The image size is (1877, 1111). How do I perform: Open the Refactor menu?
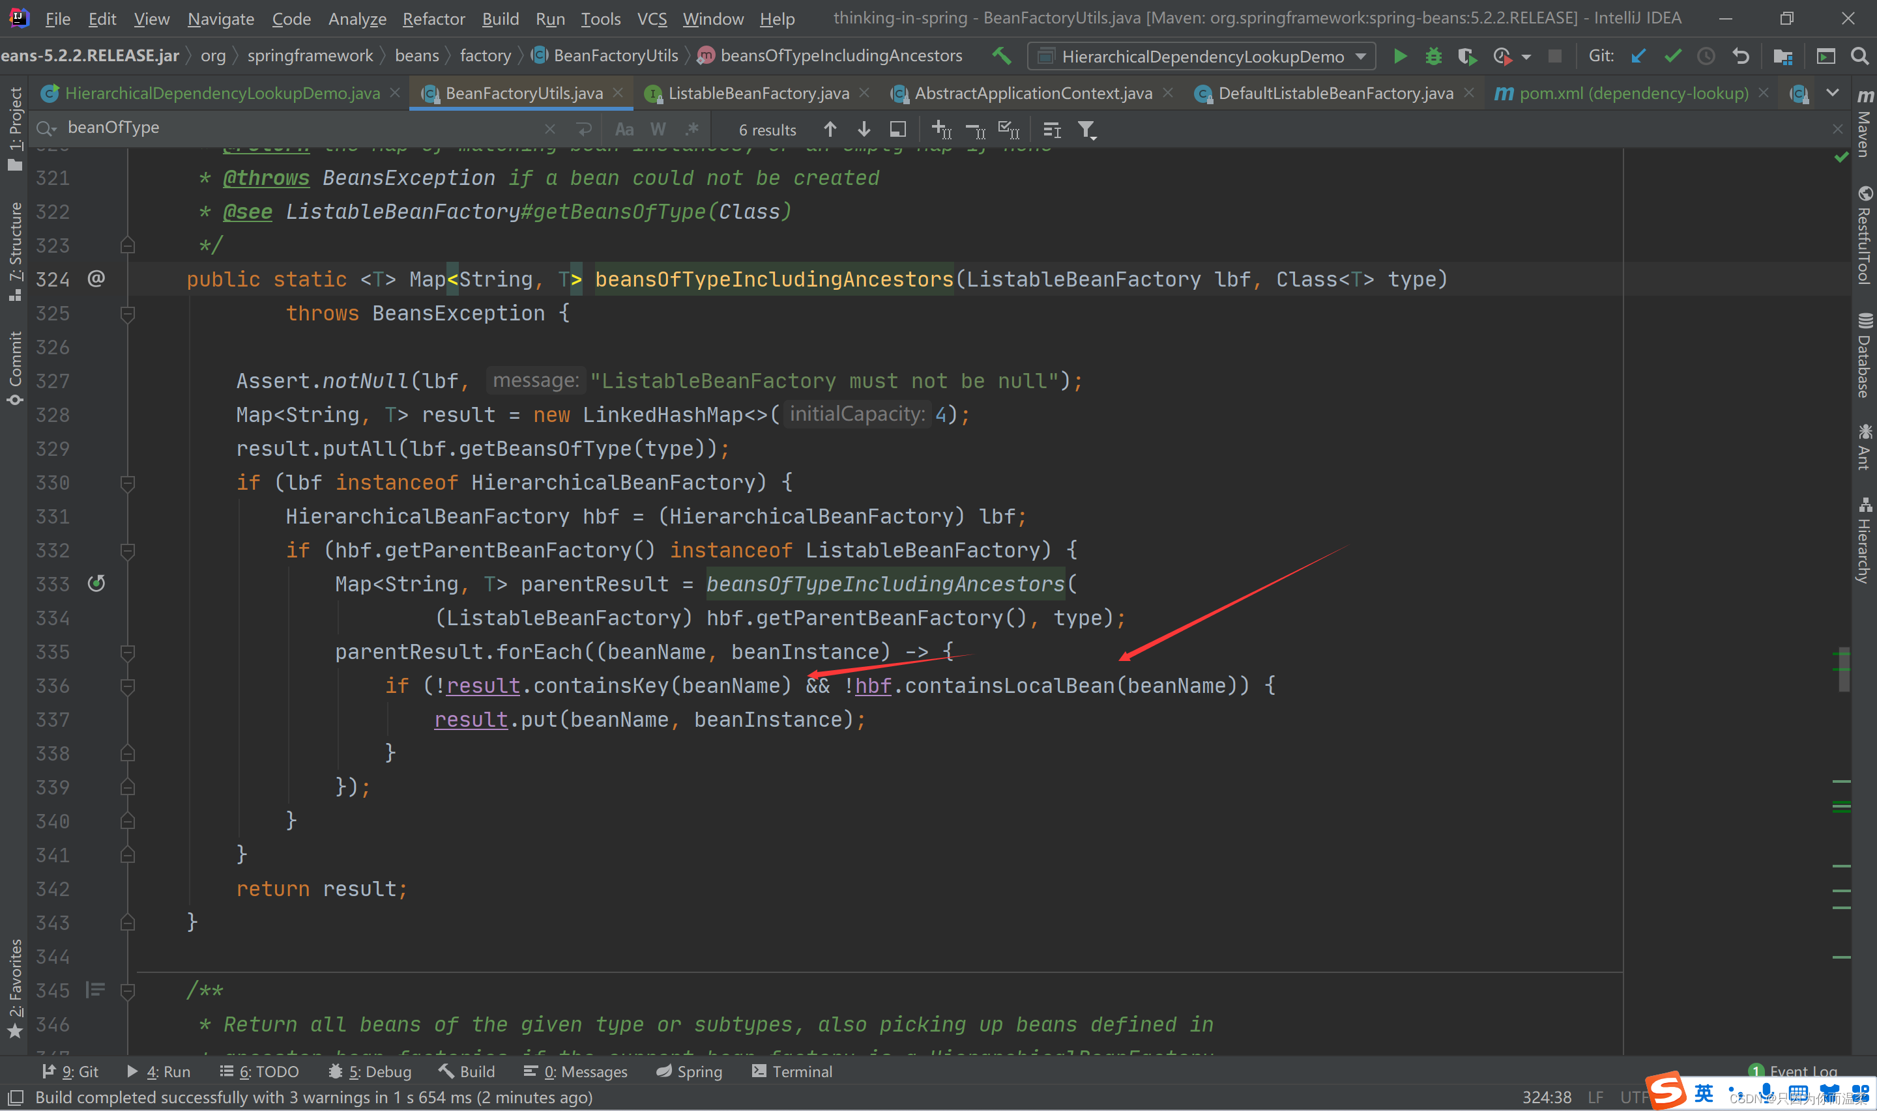click(433, 19)
